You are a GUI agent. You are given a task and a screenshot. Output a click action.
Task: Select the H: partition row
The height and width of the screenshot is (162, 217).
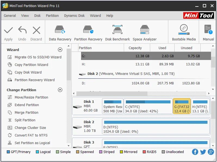146,64
